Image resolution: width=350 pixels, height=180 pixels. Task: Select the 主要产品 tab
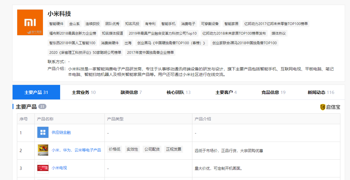[x=36, y=92]
